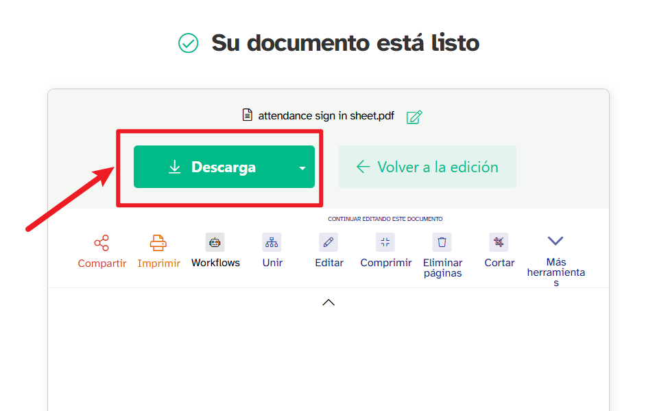Click the Editar text label
The height and width of the screenshot is (411, 657).
point(328,262)
